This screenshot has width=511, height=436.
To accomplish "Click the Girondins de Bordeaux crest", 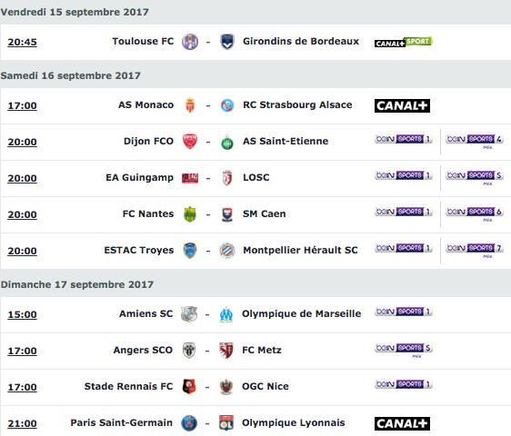I will tap(227, 42).
